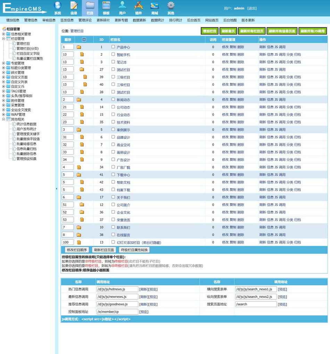This screenshot has width=330, height=354.
Task: Expand the 信息相关管理 tree node
Action: point(3,34)
